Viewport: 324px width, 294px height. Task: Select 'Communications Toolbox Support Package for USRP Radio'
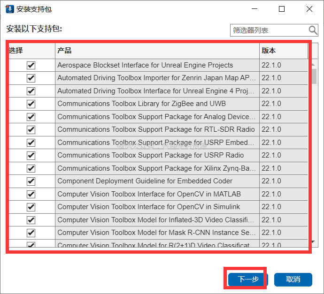[x=151, y=155]
